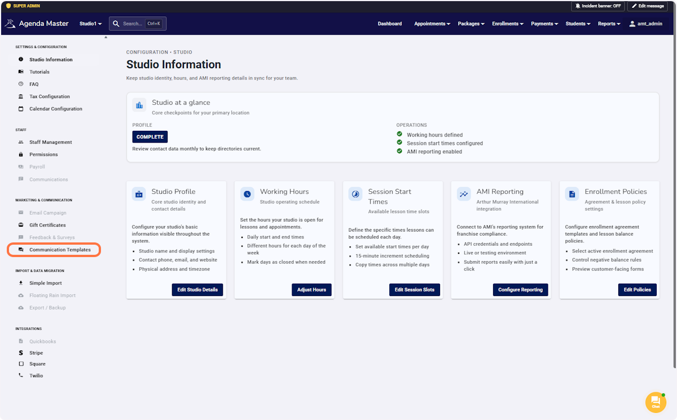
Task: Click the Communication Templates chat icon
Action: coord(21,250)
